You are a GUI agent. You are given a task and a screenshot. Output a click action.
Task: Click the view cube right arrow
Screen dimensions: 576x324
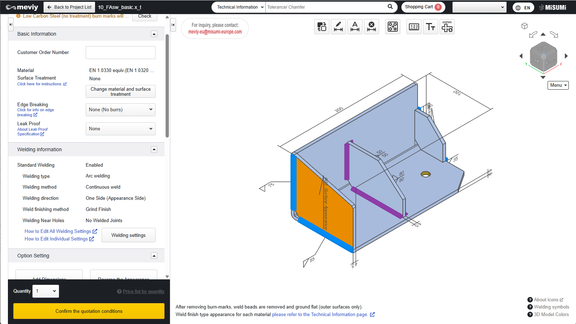[566, 56]
